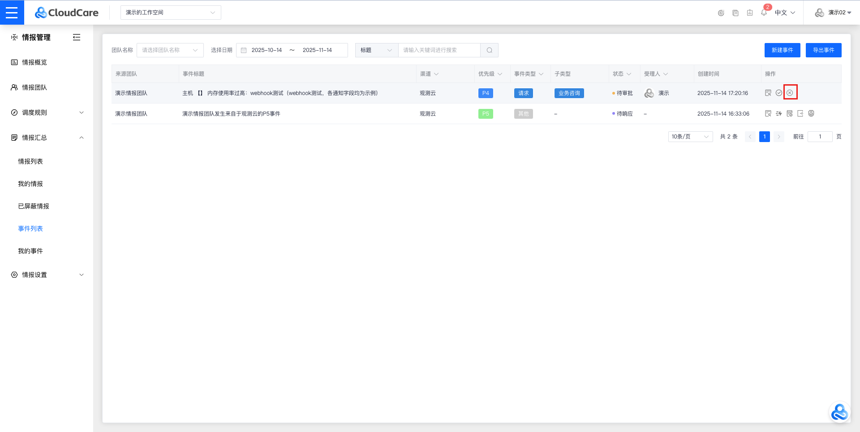Open the 请选择团队名称 team dropdown
The height and width of the screenshot is (432, 860).
coord(170,50)
